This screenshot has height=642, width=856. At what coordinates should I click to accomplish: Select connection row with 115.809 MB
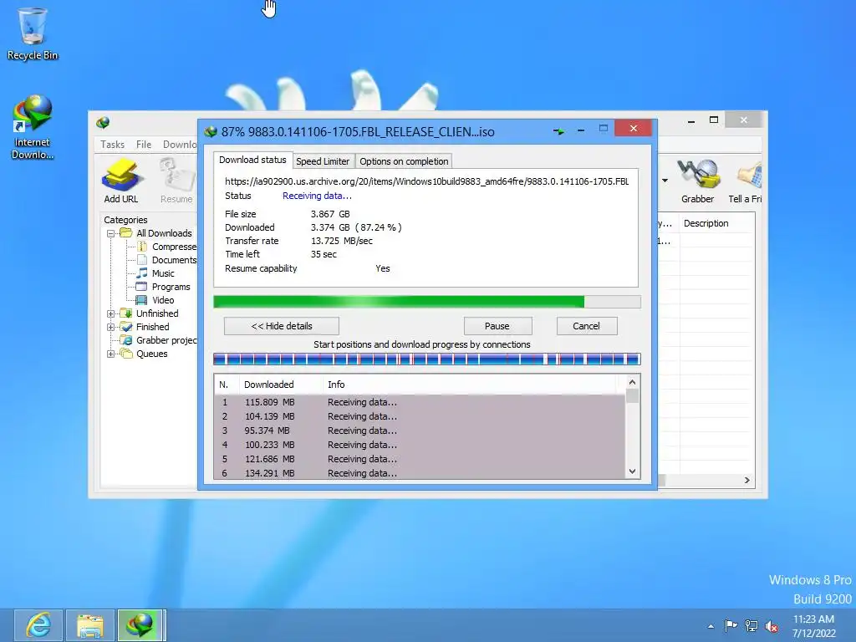(x=420, y=402)
